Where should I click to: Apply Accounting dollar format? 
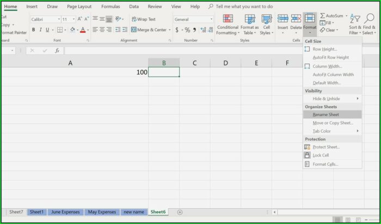(x=177, y=30)
